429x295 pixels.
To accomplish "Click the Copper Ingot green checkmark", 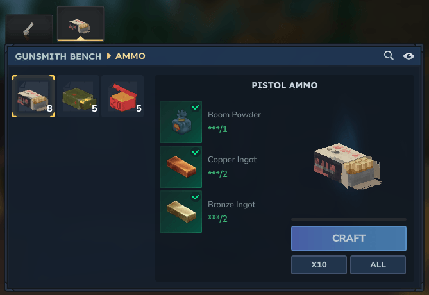I will [x=196, y=152].
